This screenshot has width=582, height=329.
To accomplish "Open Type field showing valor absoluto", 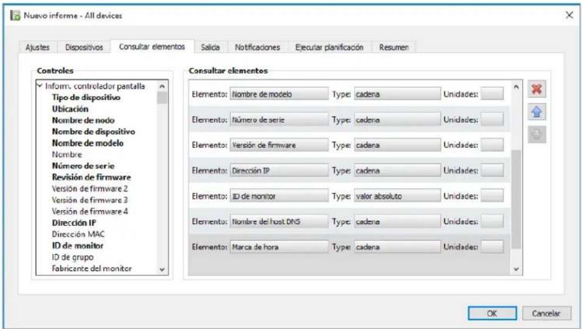I will (x=397, y=196).
